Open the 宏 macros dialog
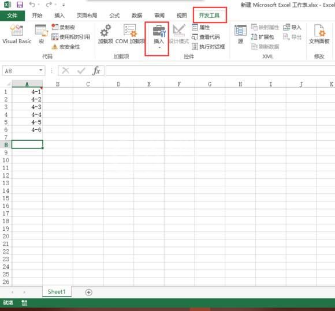 point(42,34)
